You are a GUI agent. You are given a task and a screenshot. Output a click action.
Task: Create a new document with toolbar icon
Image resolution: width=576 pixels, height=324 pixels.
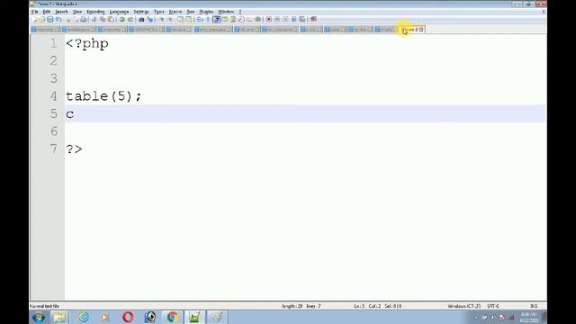[33, 19]
